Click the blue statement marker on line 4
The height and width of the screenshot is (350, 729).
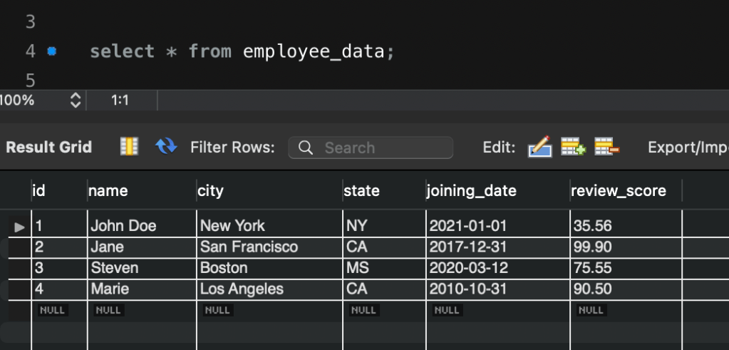point(51,52)
